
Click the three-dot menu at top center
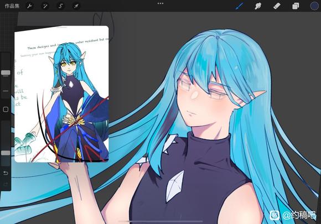click(161, 3)
